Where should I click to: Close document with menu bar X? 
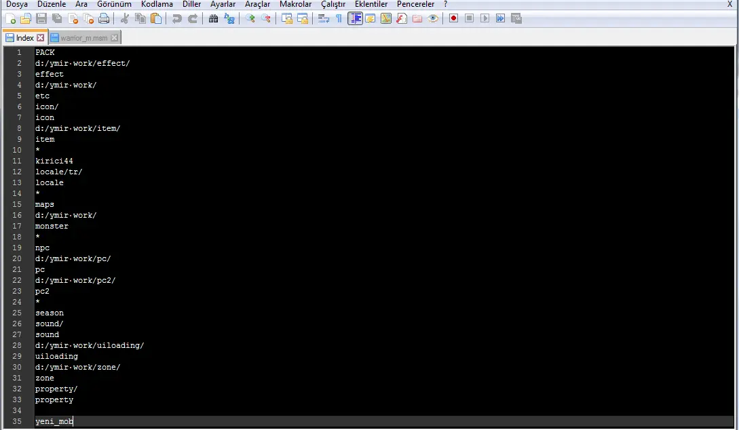[x=729, y=4]
